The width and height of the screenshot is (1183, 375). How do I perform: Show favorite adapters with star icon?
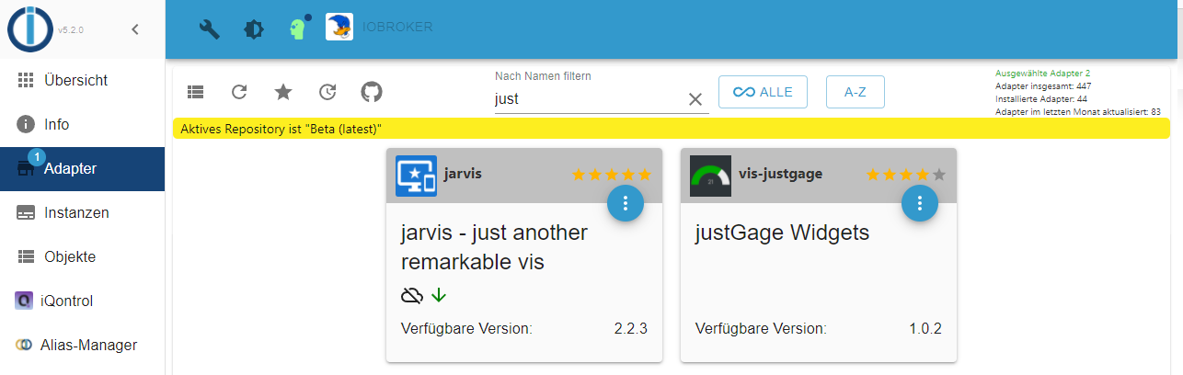point(283,92)
